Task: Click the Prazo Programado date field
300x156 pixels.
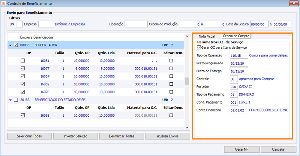Action: (239, 63)
